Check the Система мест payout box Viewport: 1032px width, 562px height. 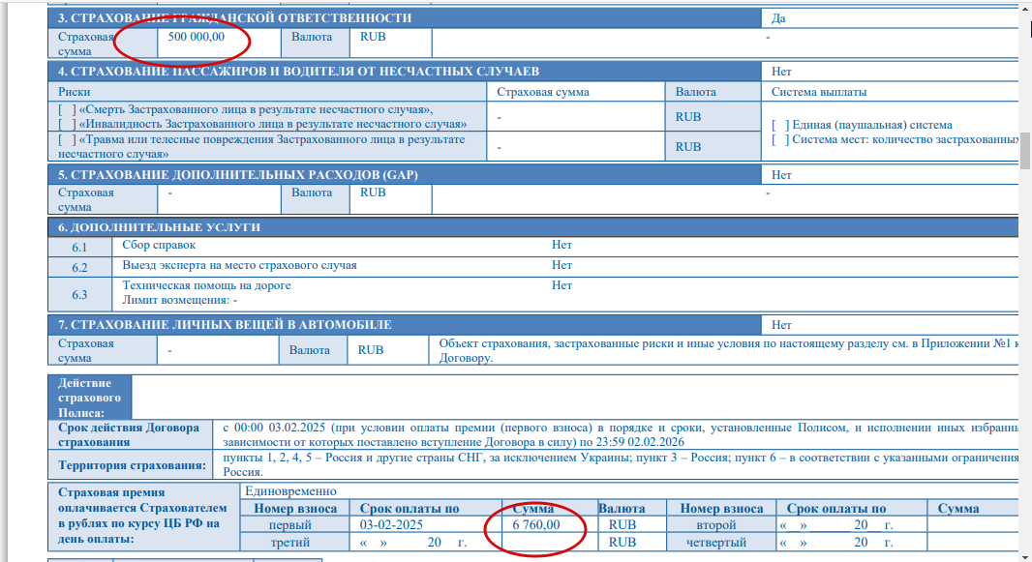coord(780,139)
